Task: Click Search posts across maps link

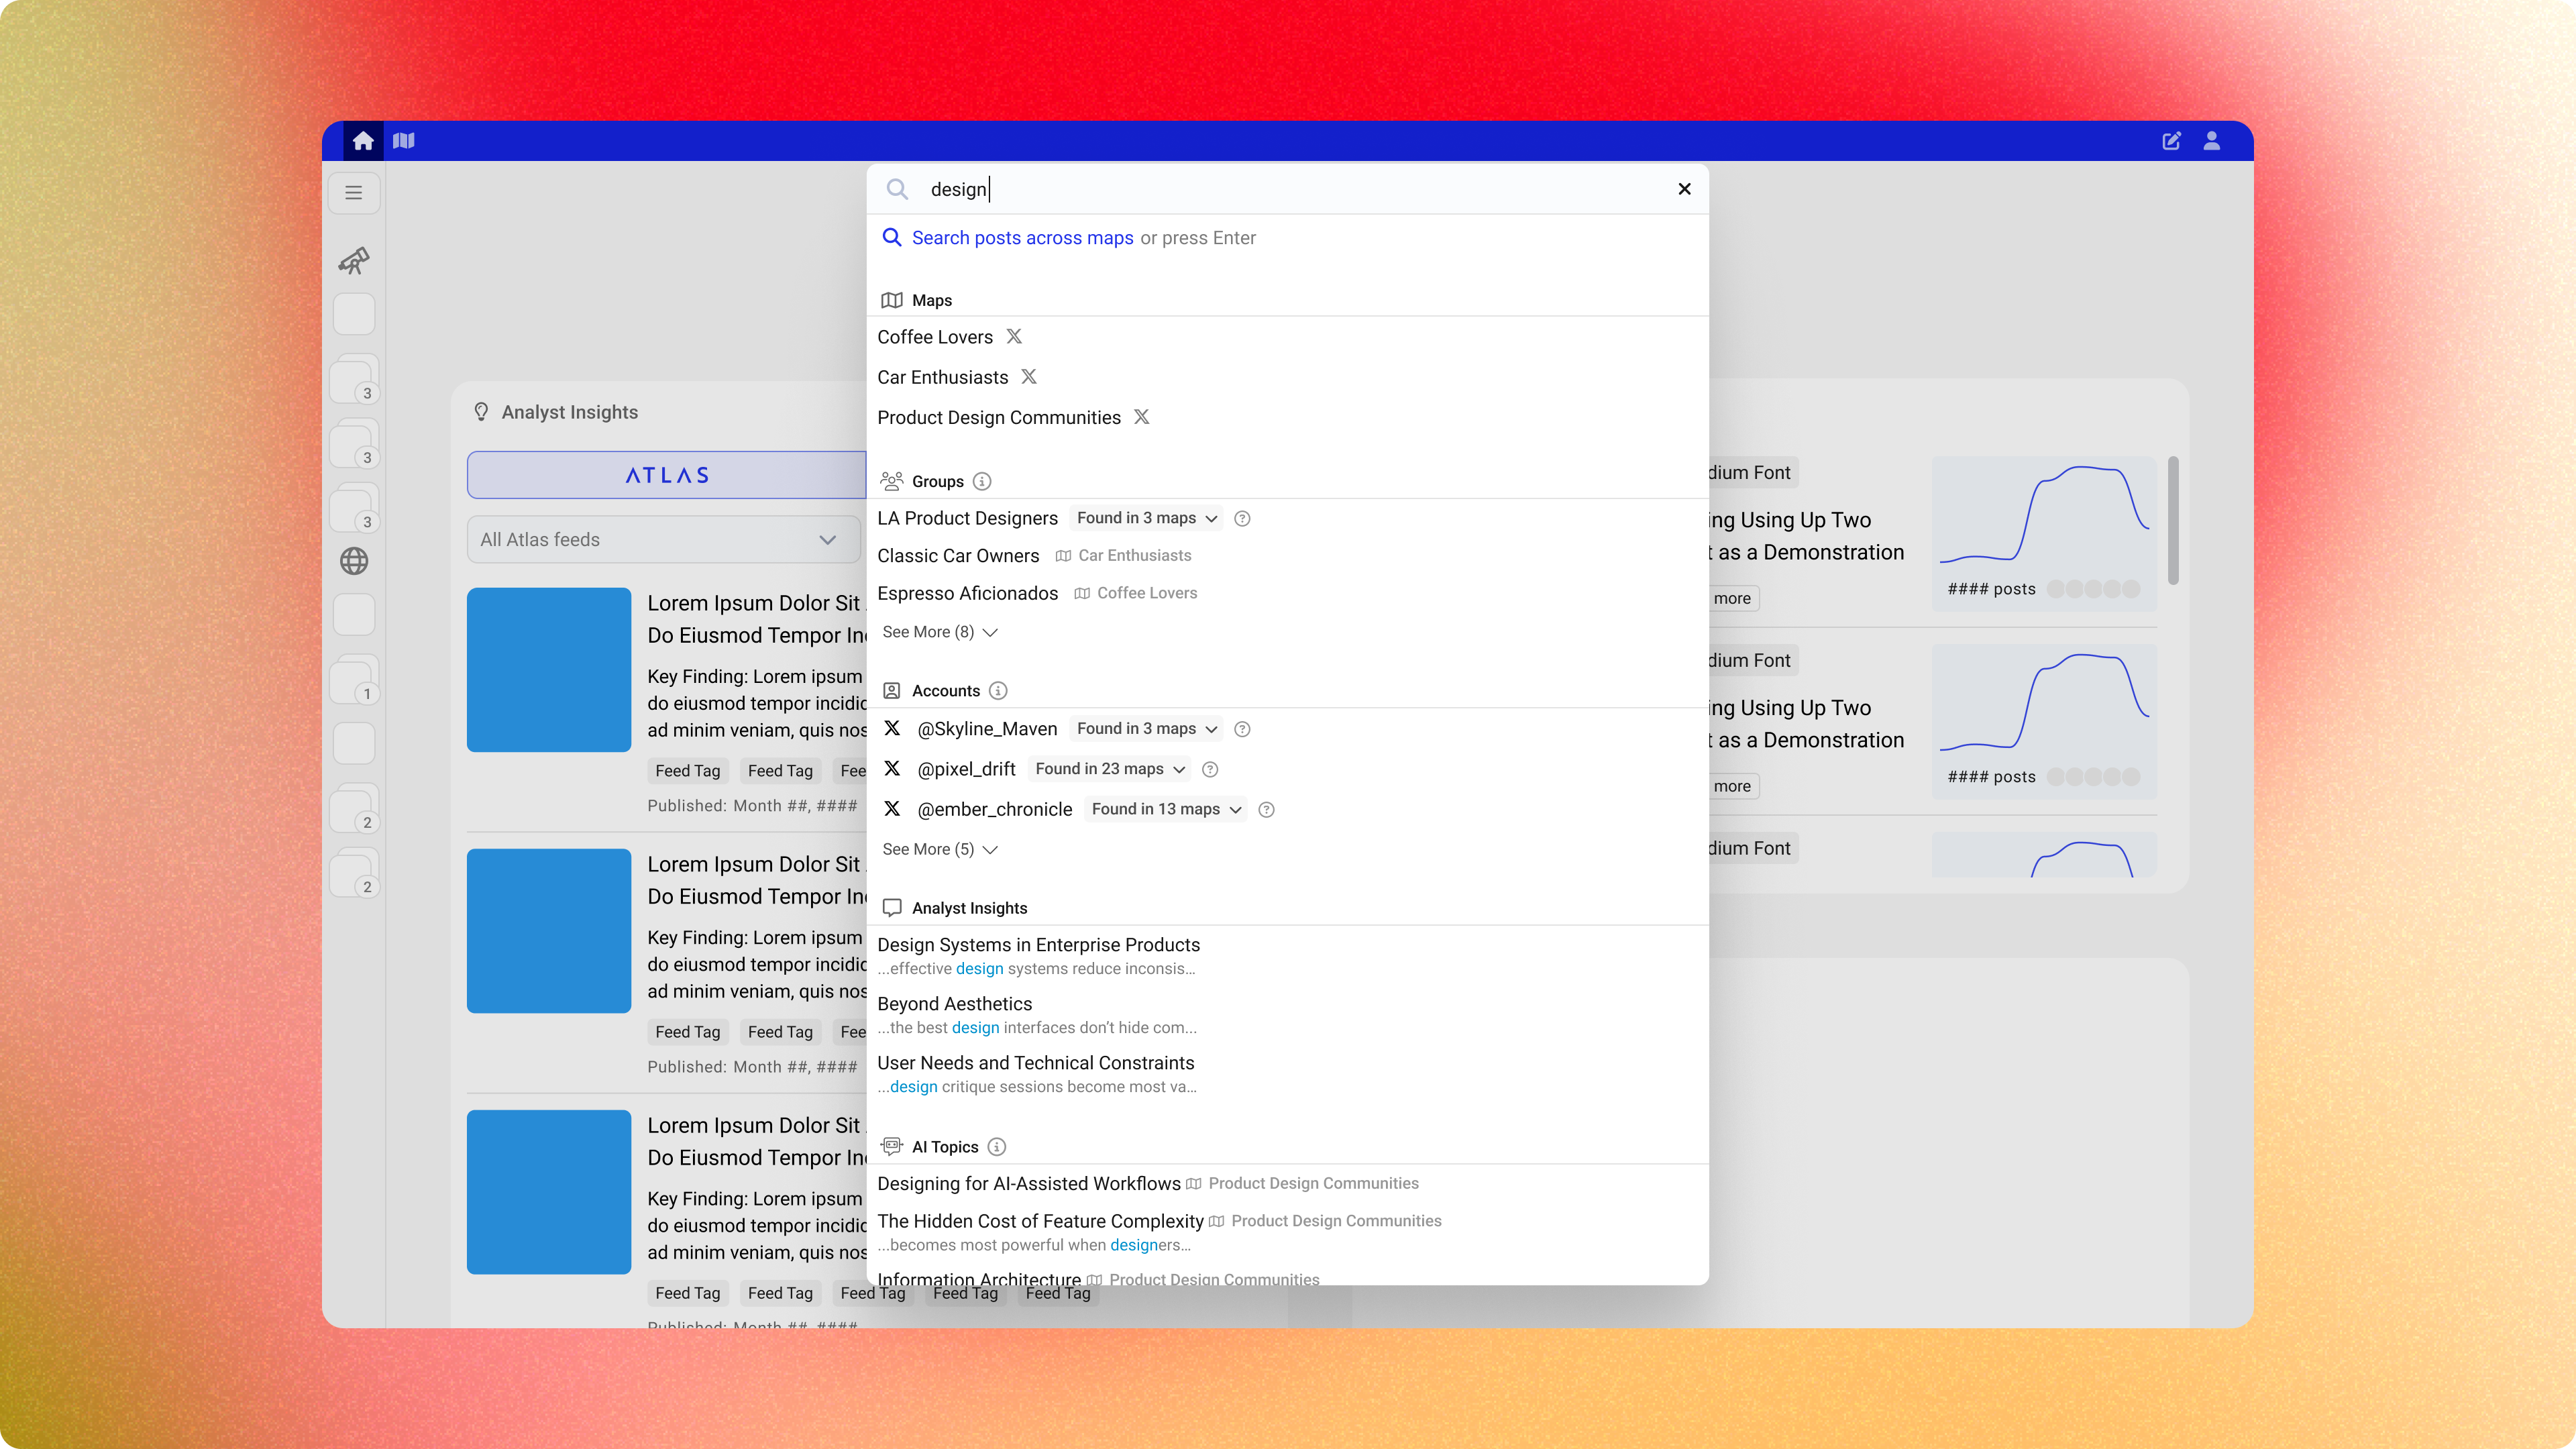Action: click(1022, 238)
